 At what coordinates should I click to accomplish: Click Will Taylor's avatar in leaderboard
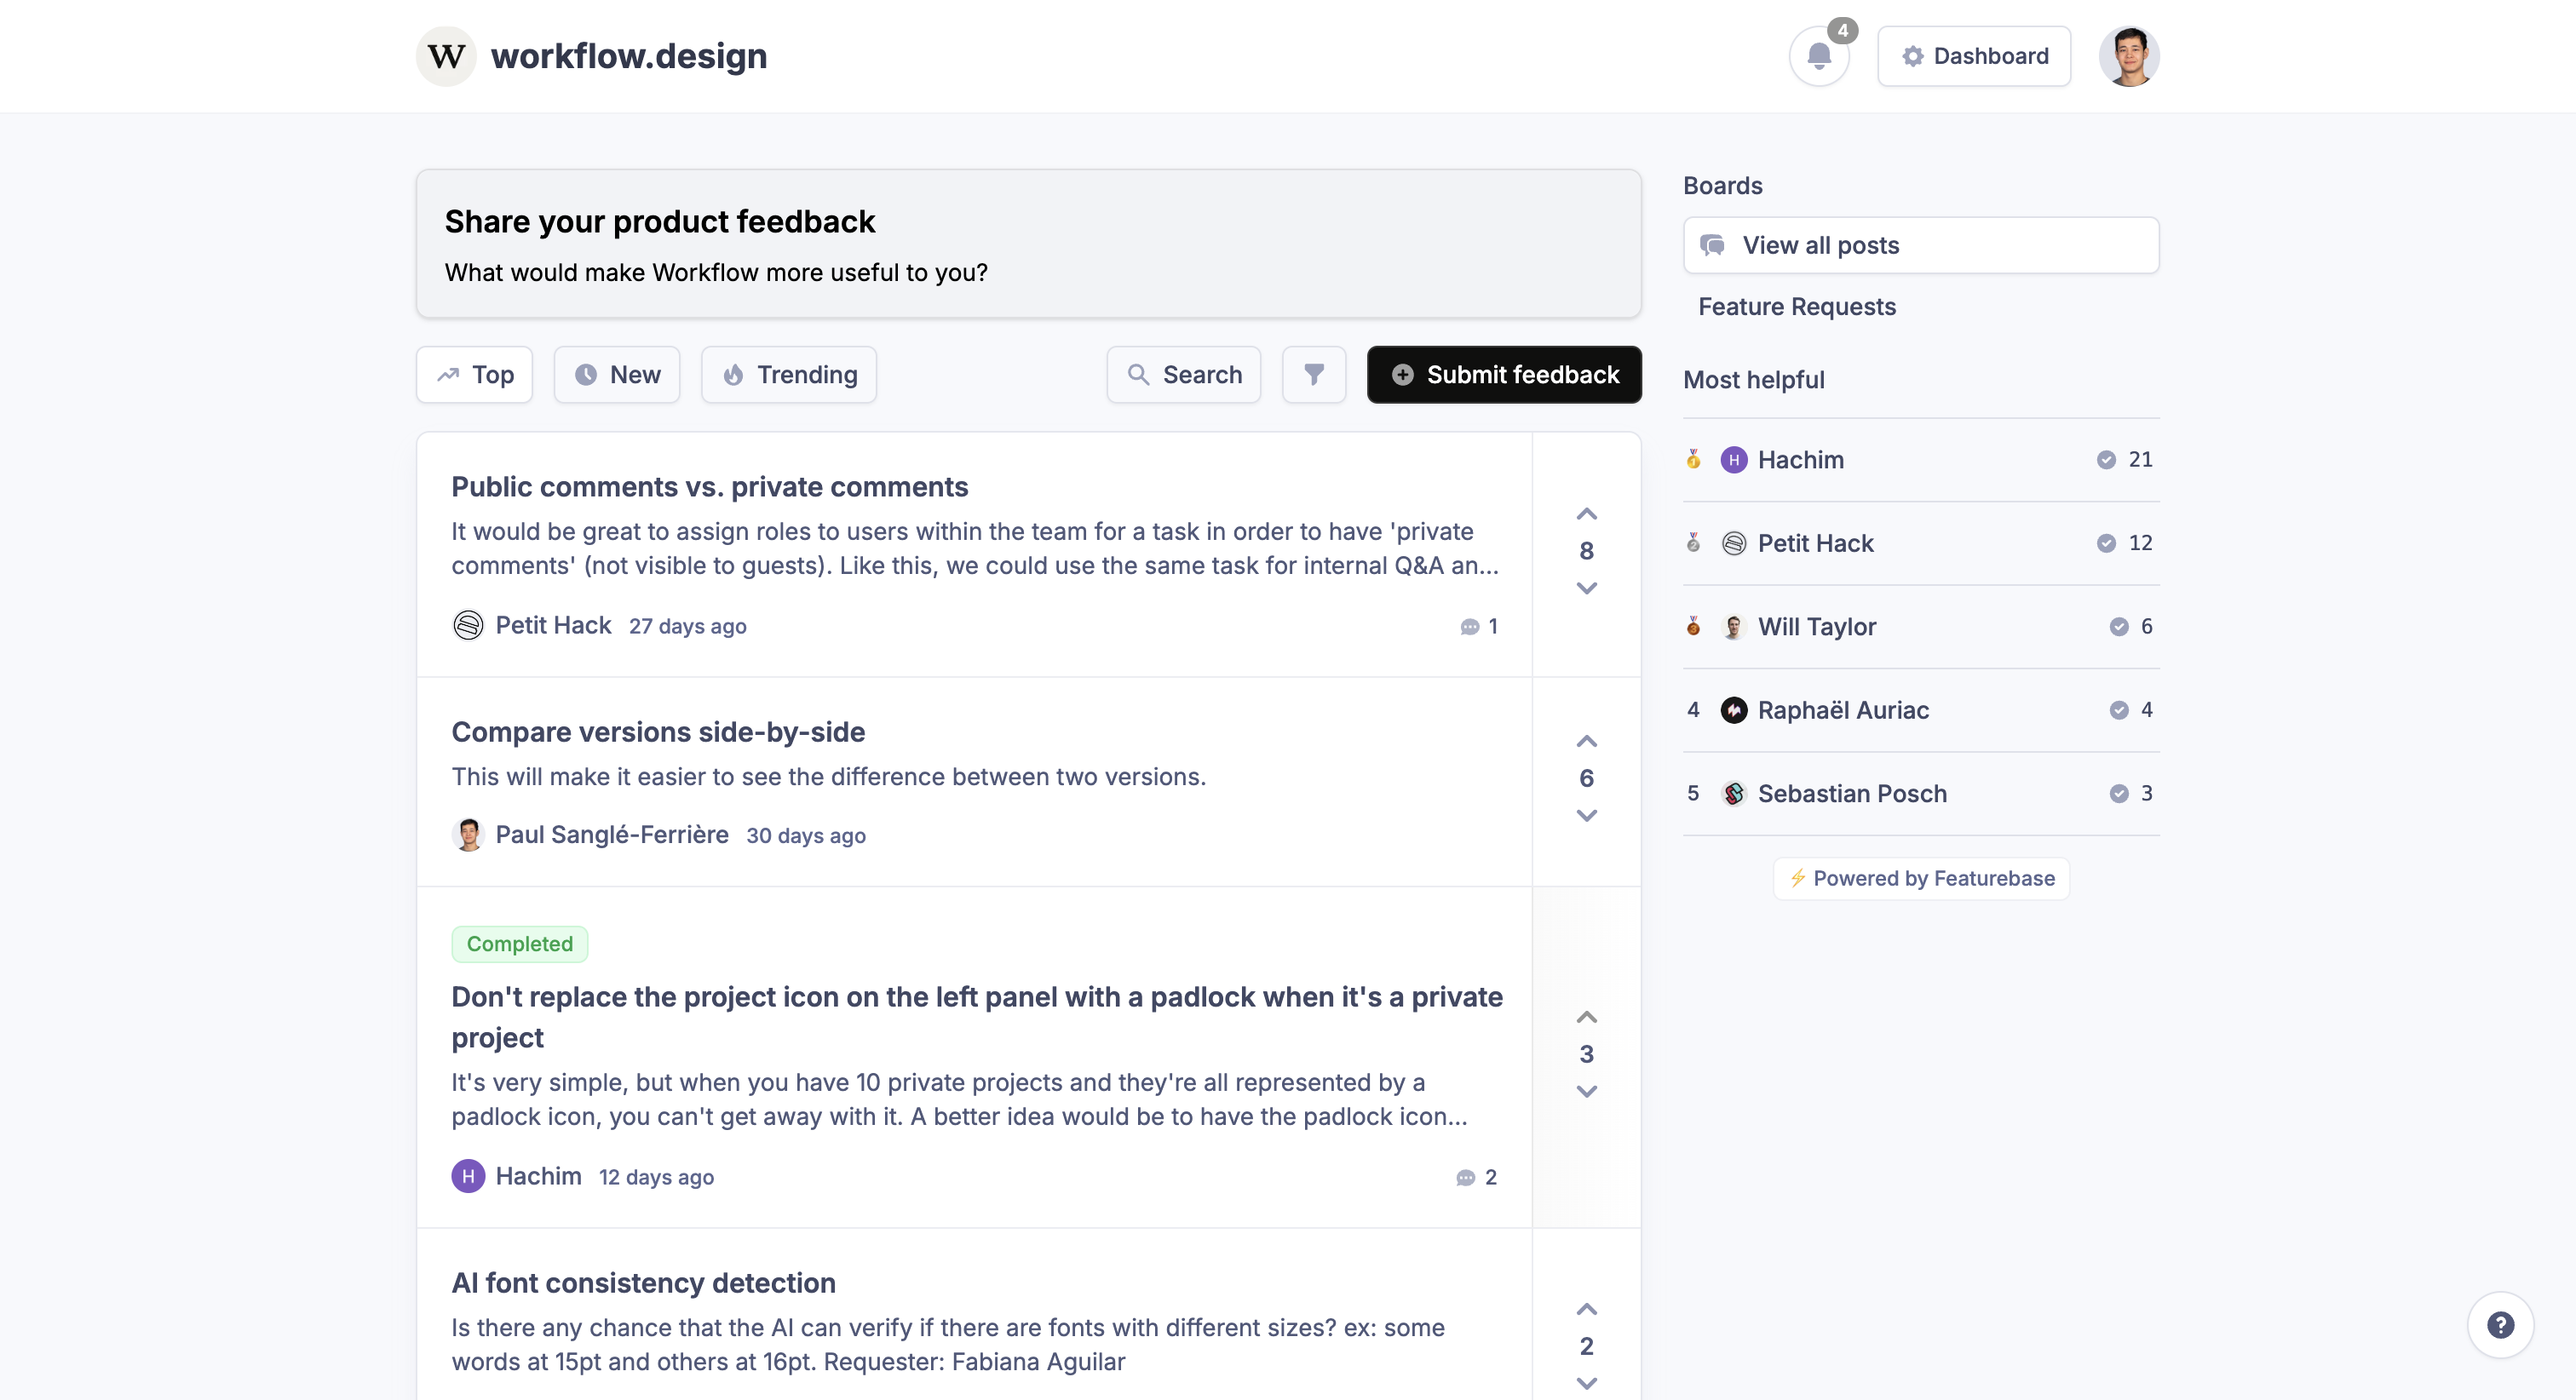click(x=1734, y=626)
